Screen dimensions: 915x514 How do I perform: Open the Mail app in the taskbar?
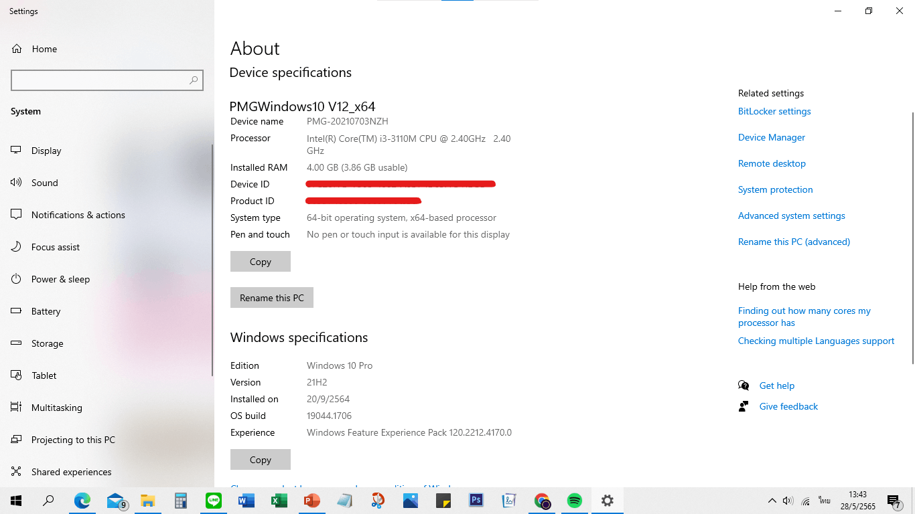pyautogui.click(x=116, y=501)
